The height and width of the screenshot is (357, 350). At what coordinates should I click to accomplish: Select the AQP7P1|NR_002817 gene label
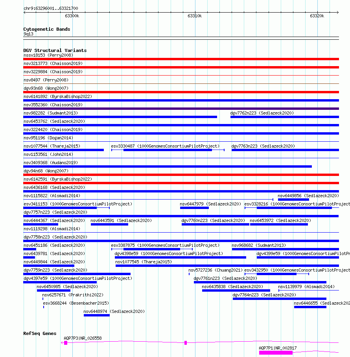tap(278, 348)
